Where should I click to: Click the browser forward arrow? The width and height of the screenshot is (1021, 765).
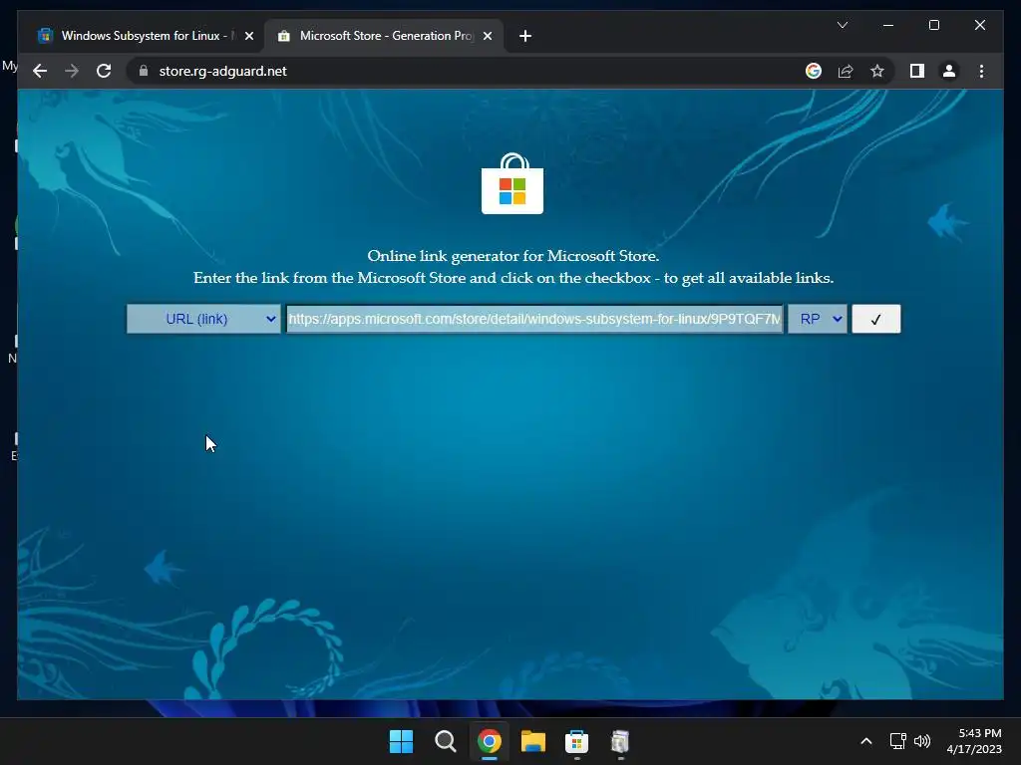tap(72, 71)
